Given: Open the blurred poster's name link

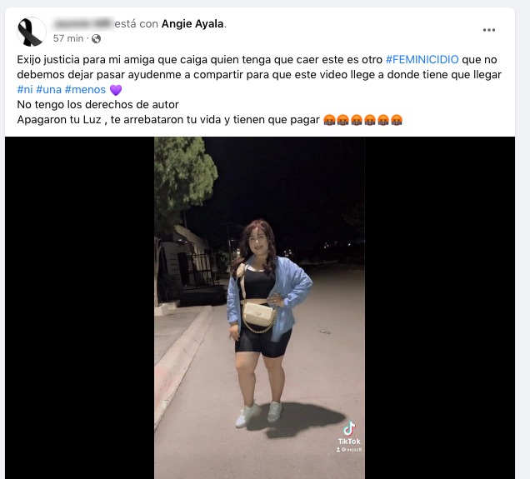Looking at the screenshot, I should pos(83,24).
